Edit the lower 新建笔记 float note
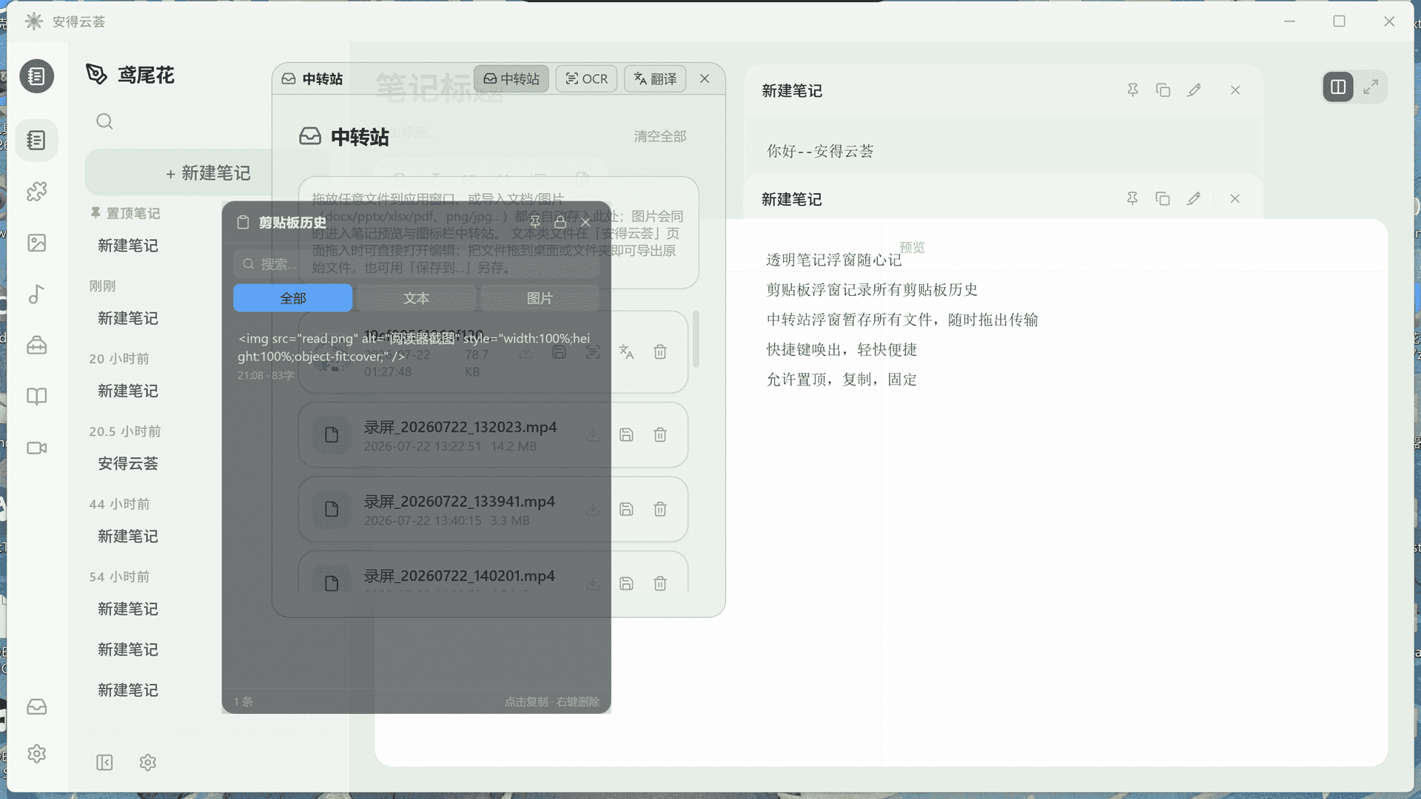This screenshot has height=799, width=1421. (x=1194, y=199)
